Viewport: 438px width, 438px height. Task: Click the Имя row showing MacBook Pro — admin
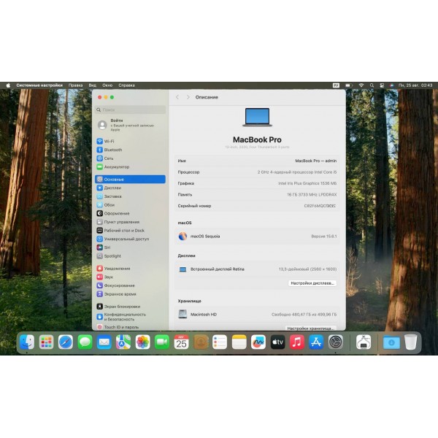coord(257,161)
